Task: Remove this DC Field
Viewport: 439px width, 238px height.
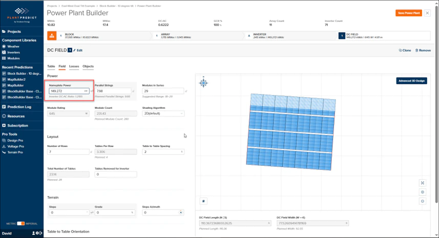Action: tap(423, 51)
